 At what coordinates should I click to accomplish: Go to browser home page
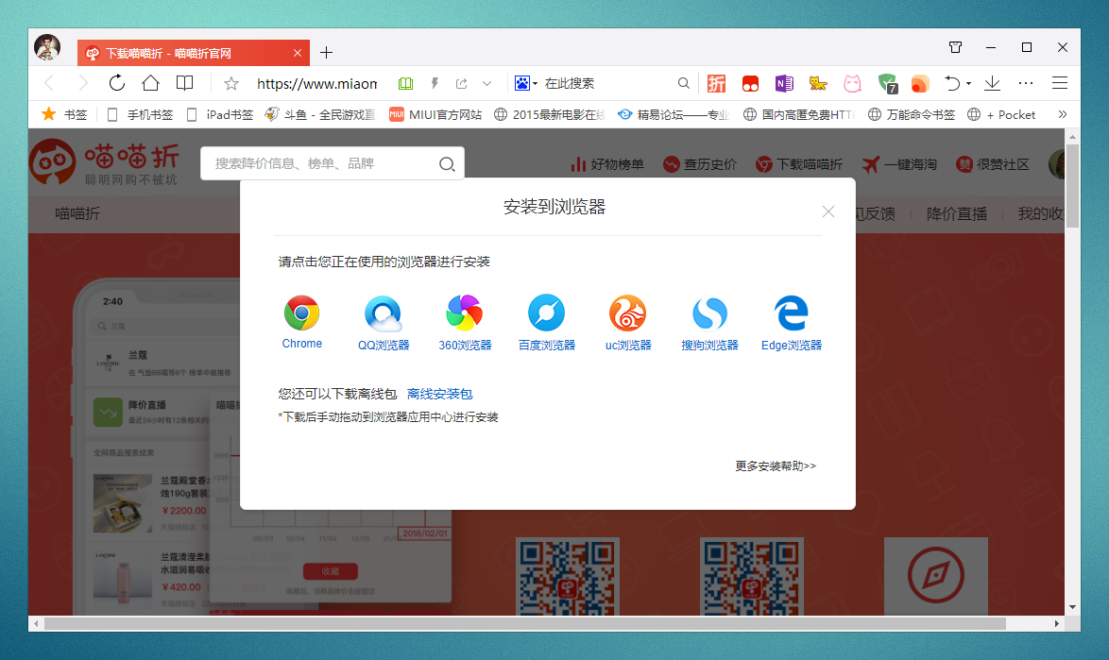[x=150, y=83]
